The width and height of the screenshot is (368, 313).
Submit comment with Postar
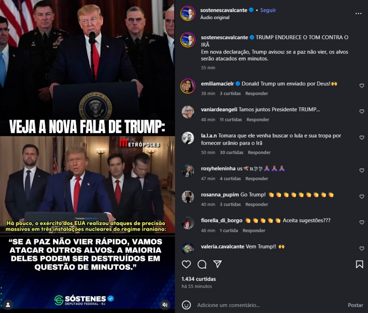[x=355, y=305]
